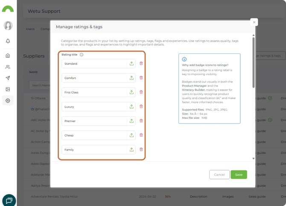Click the dialog scrollbar down arrow

coord(254,159)
